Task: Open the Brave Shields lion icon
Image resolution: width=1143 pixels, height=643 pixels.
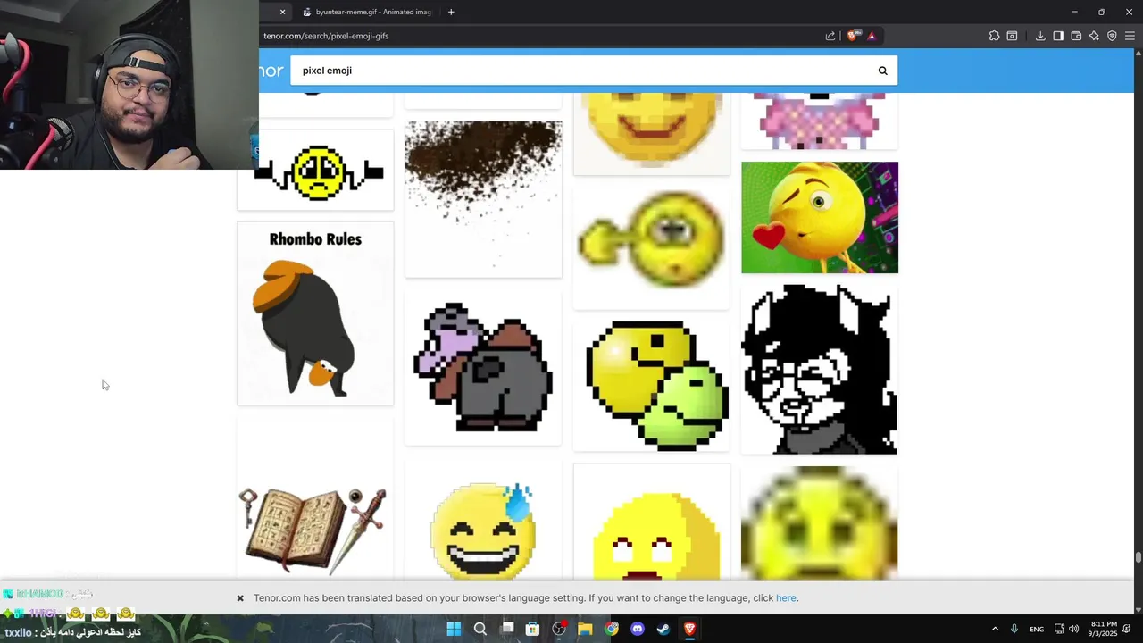Action: coord(853,36)
